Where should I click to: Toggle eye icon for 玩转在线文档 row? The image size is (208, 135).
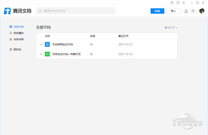click(41, 54)
